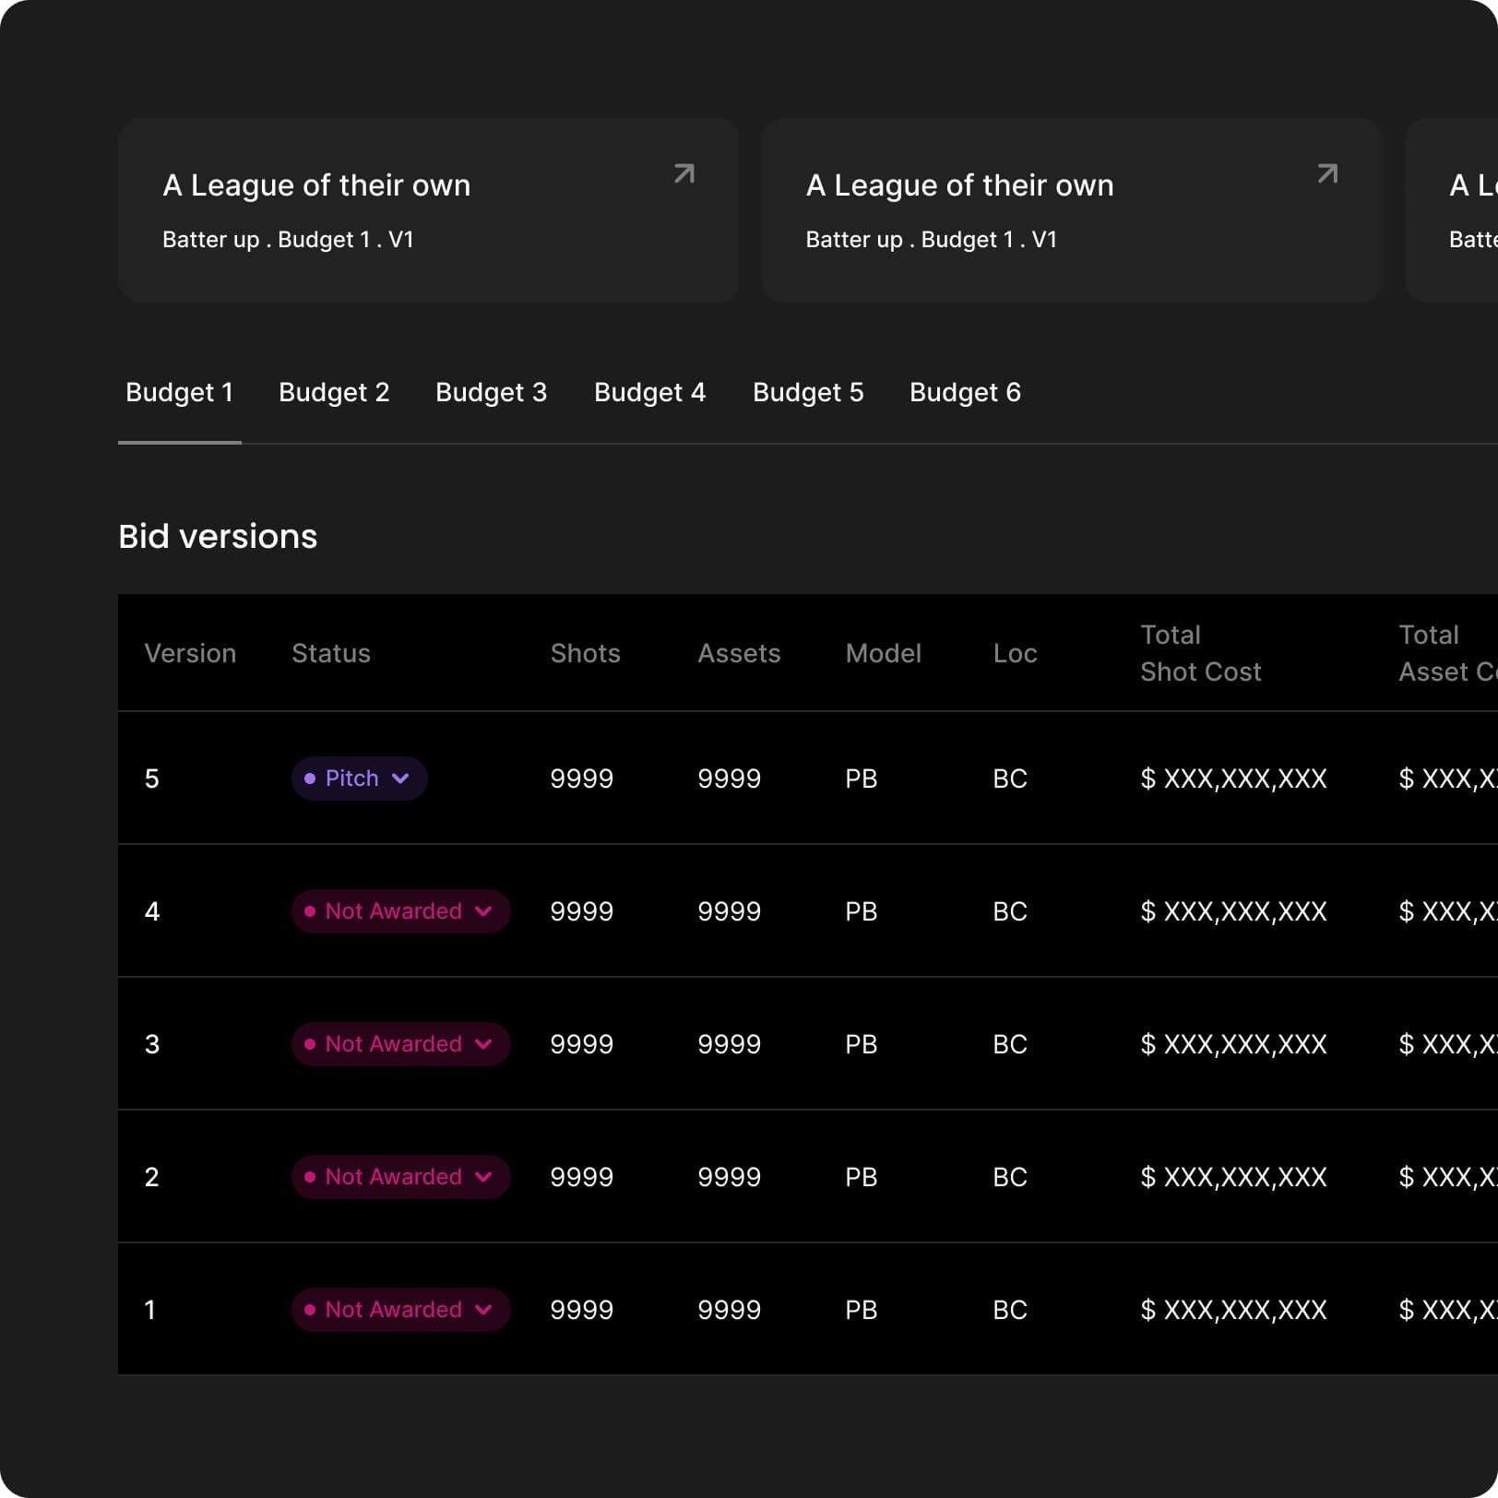Click the Not Awarded status dot on version 4
This screenshot has width=1498, height=1498.
click(311, 911)
